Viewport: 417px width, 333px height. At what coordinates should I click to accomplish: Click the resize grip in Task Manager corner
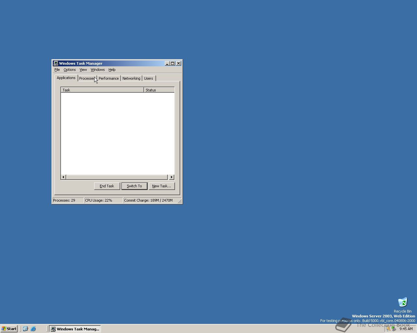point(180,201)
